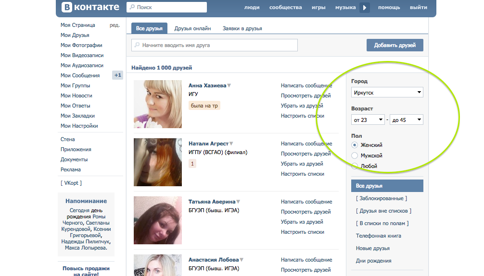Click the Добавить друзей button
Image resolution: width=484 pixels, height=276 pixels.
click(395, 45)
